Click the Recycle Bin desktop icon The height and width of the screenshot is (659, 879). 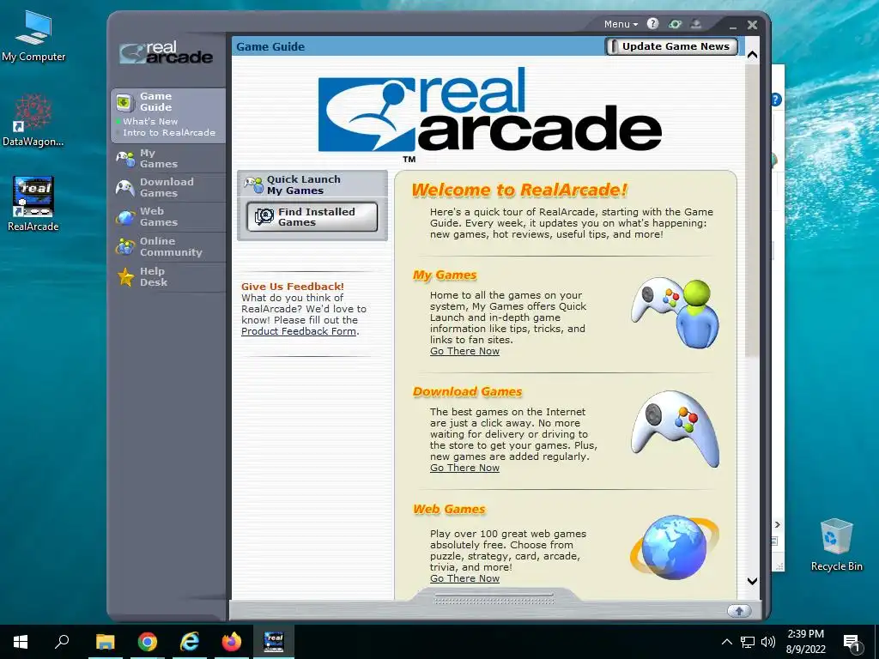click(x=836, y=545)
